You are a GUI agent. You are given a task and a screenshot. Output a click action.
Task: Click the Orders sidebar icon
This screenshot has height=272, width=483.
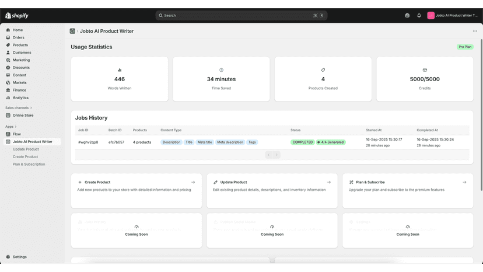click(8, 37)
